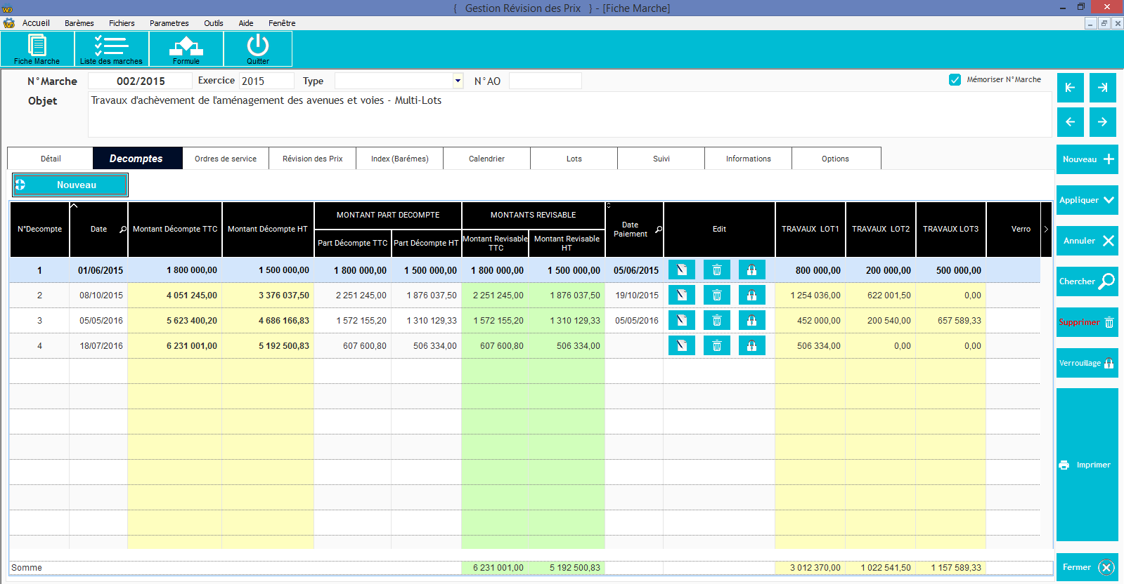Click the Formule toolbar icon

pyautogui.click(x=186, y=48)
